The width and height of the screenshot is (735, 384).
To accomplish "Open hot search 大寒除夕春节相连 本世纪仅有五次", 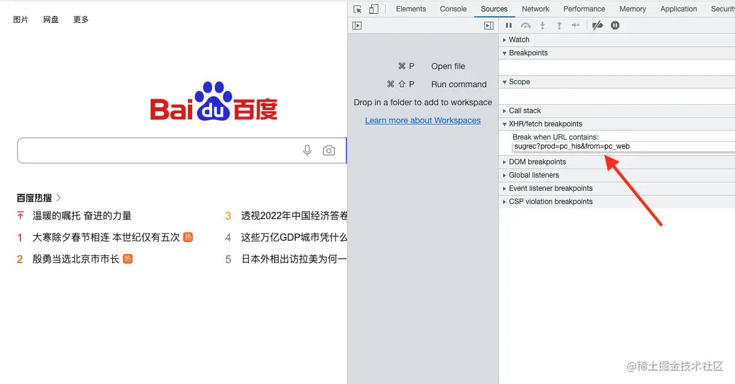I will 106,237.
